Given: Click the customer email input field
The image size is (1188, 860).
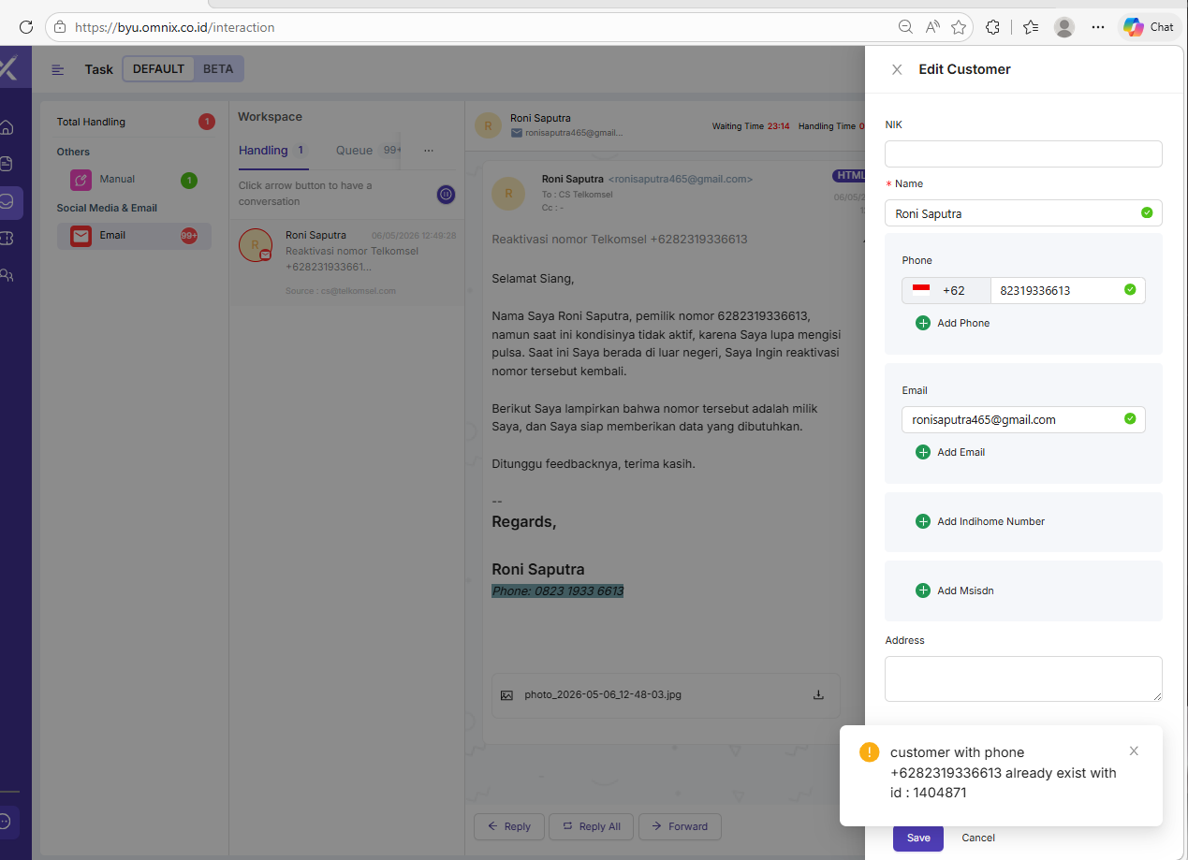Looking at the screenshot, I should pos(1023,420).
